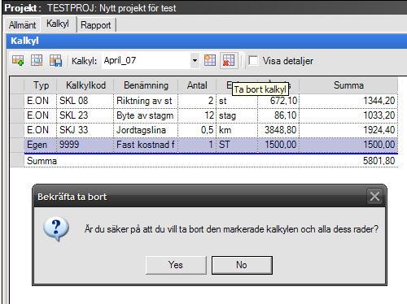Click the save kalkyl disk icon
Screen dimensions: 407x304
55,60
